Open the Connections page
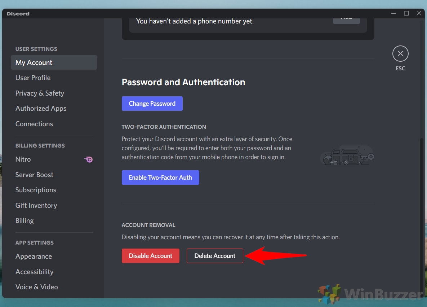Image resolution: width=427 pixels, height=307 pixels. (x=34, y=124)
